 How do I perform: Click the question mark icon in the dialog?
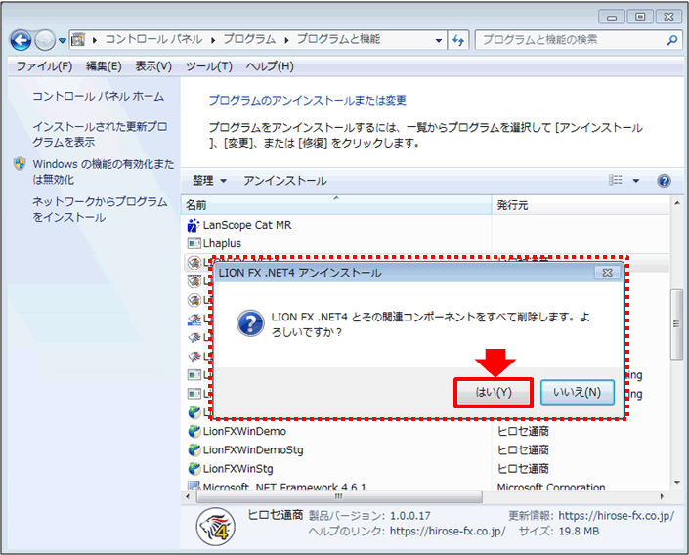coord(250,323)
